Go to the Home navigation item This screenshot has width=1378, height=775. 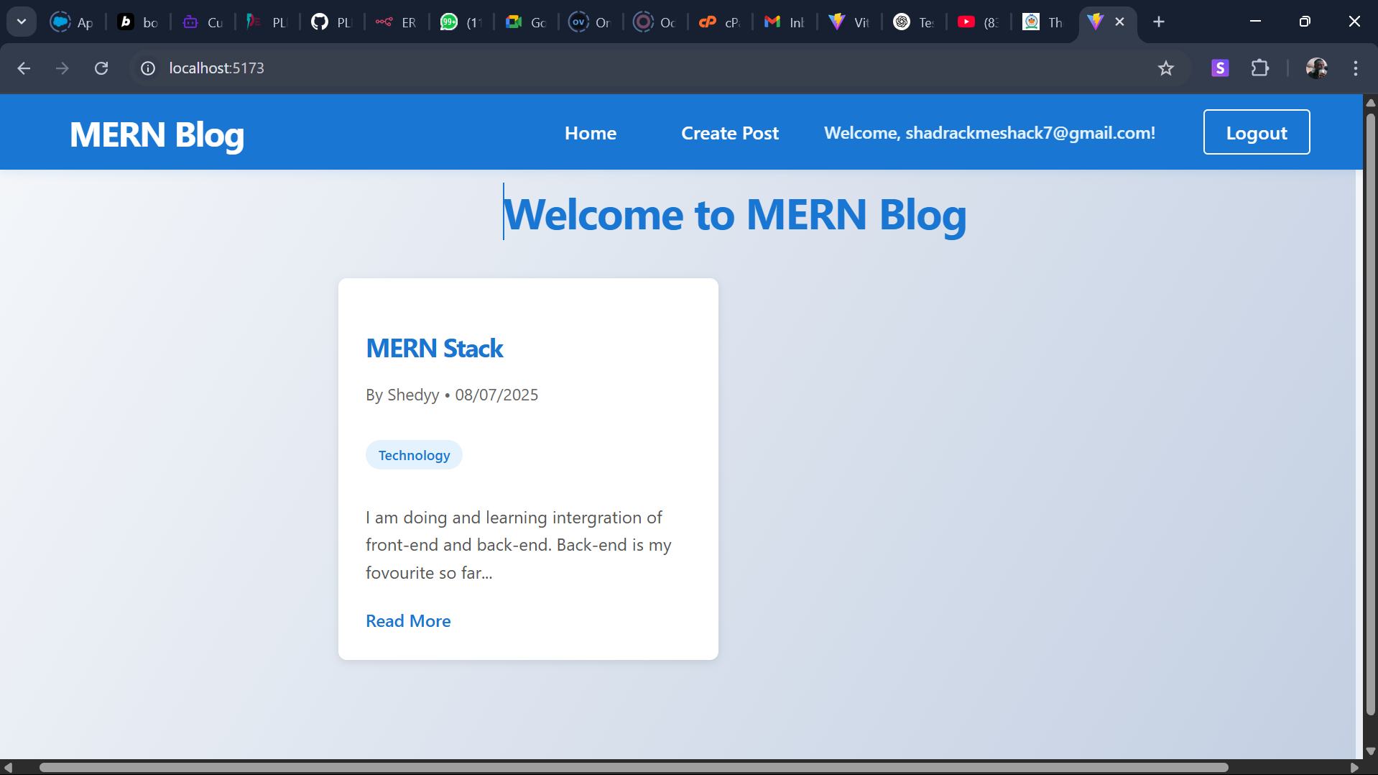(590, 132)
